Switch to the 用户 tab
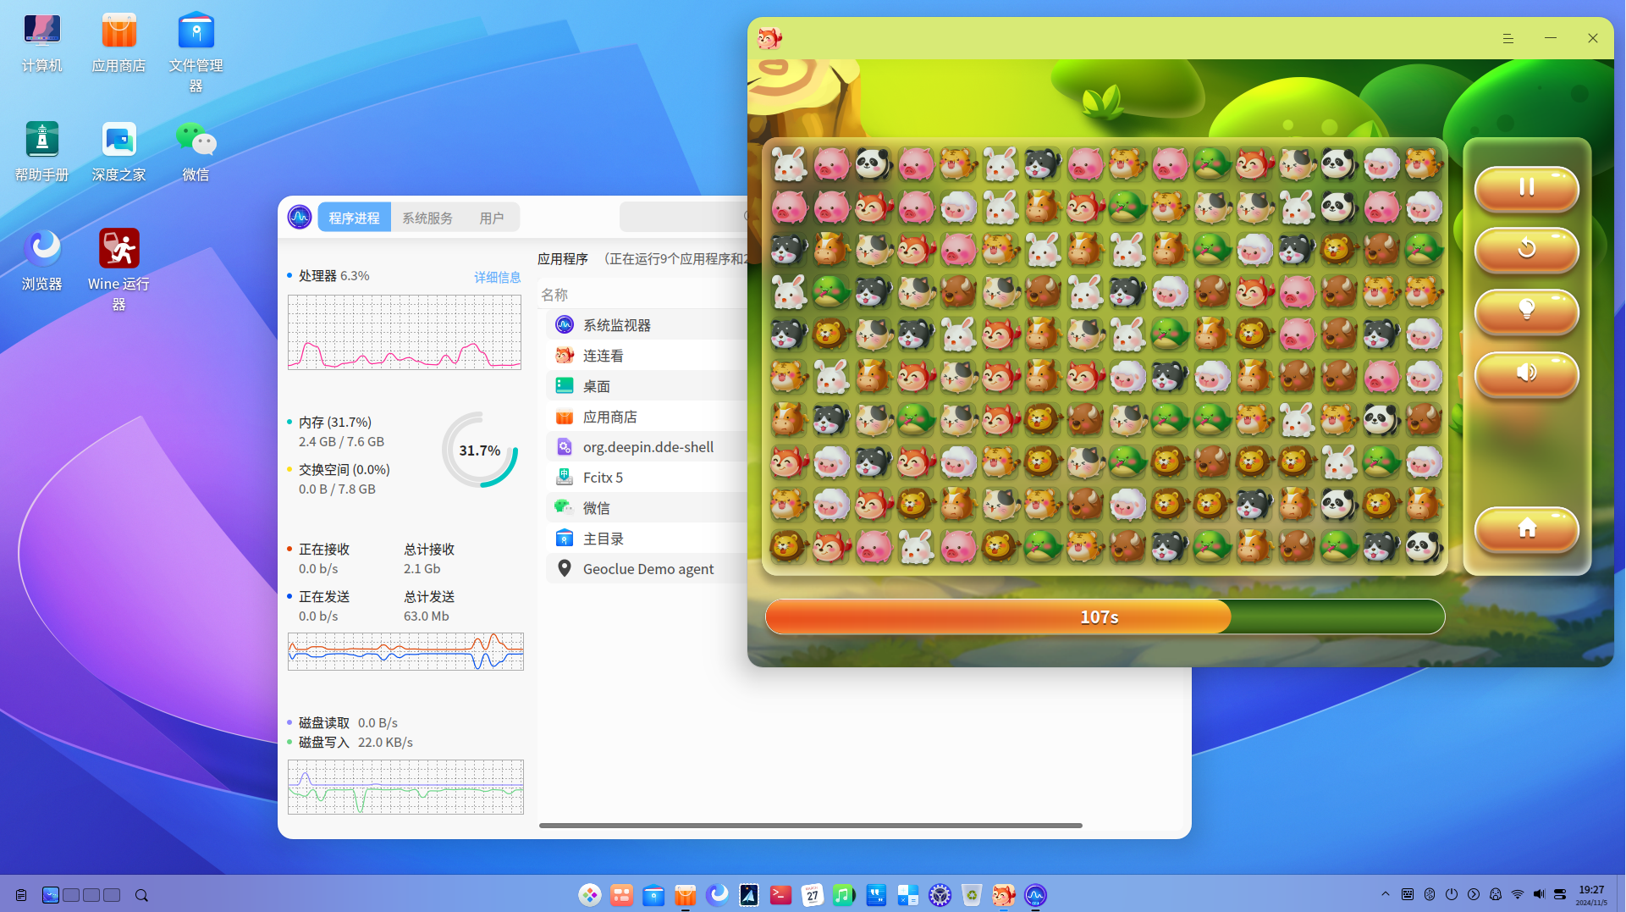 click(x=492, y=218)
